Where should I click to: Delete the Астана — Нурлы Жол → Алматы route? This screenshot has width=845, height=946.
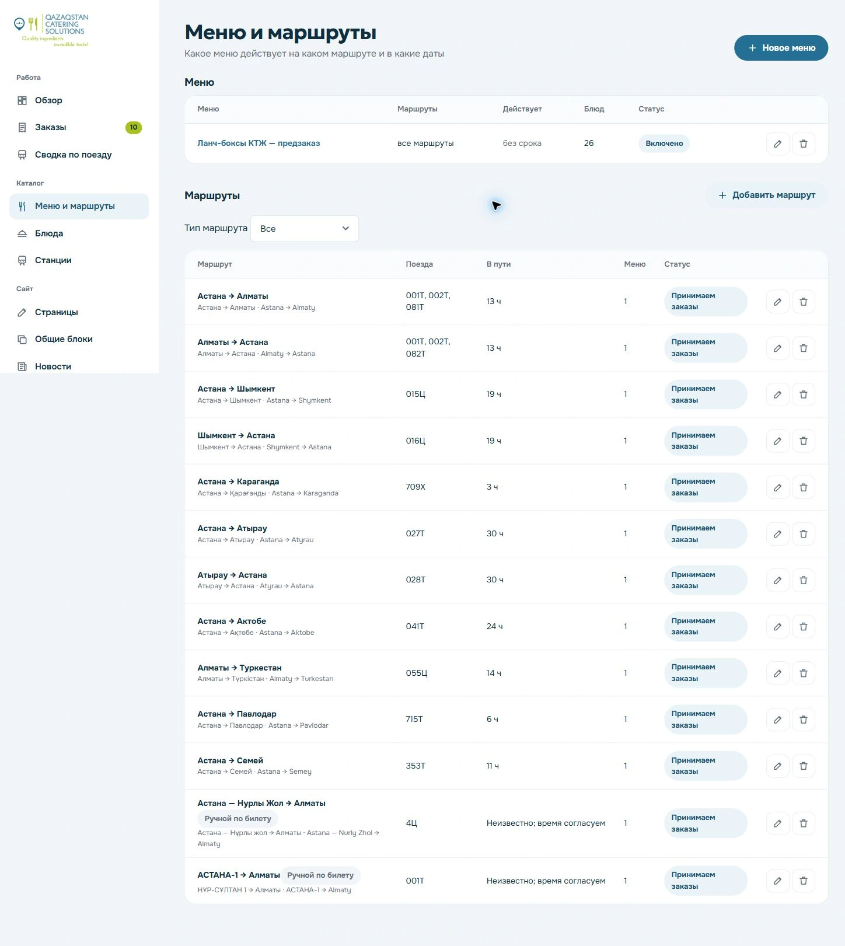(804, 823)
